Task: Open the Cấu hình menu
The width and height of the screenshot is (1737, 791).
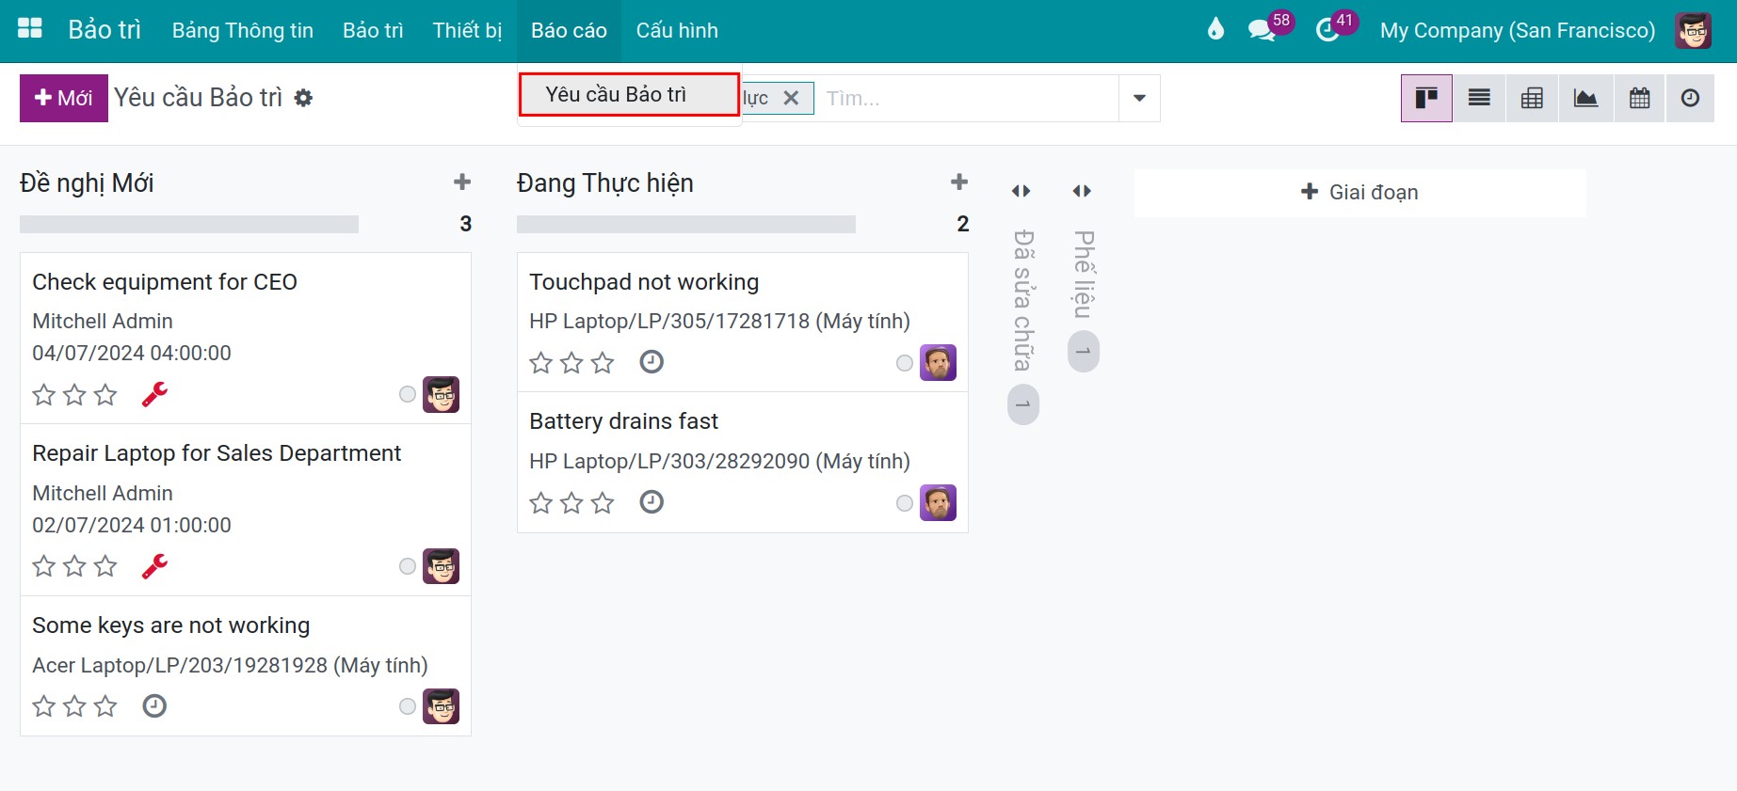Action: tap(677, 30)
